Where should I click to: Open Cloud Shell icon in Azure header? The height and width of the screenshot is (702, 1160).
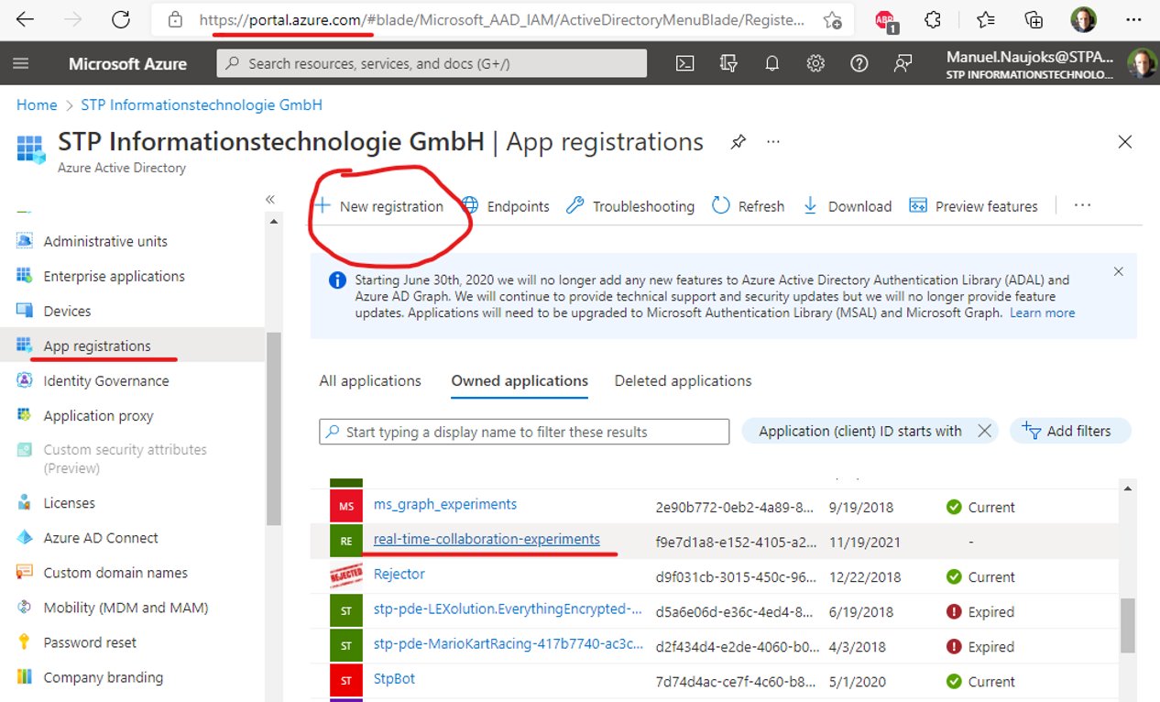(684, 63)
